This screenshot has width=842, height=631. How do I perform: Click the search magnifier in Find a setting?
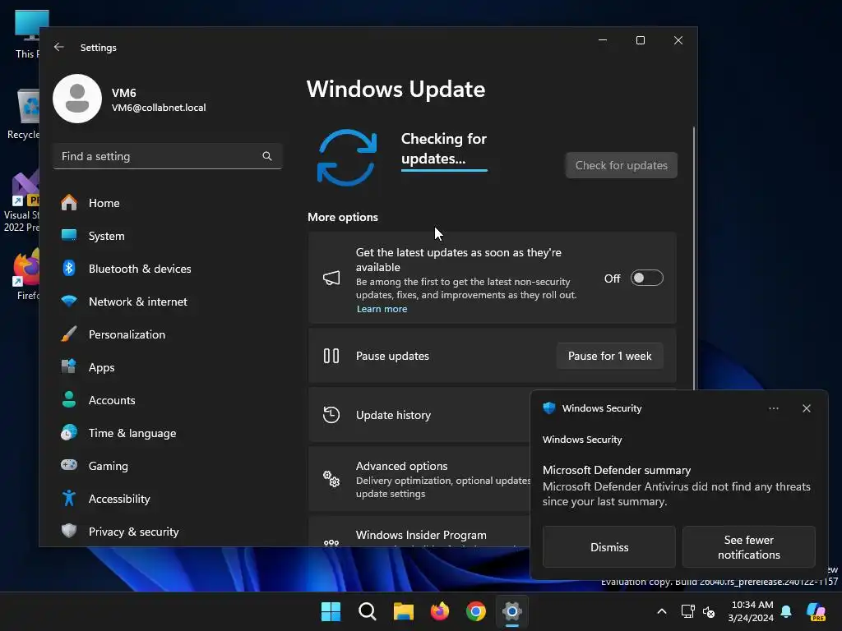[267, 156]
